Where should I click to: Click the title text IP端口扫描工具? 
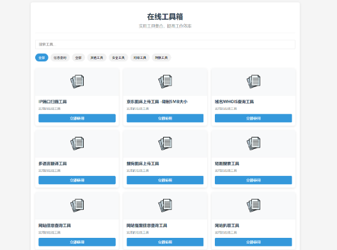click(52, 102)
